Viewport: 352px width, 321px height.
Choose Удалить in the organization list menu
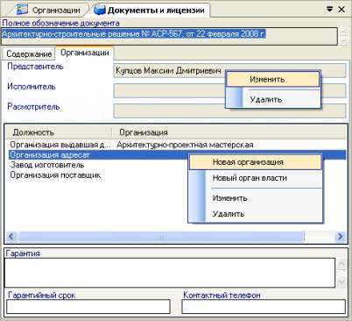[256, 214]
